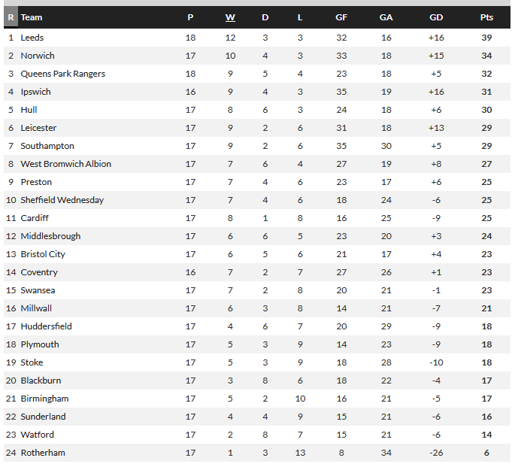
Task: Sort by GD goal difference header
Action: [x=436, y=17]
